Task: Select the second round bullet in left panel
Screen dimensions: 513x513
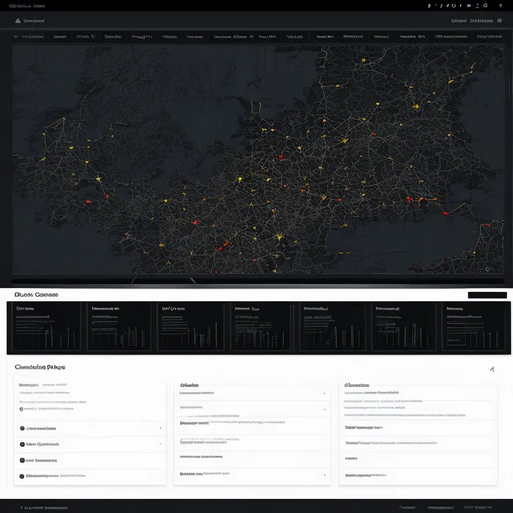Action: point(22,444)
